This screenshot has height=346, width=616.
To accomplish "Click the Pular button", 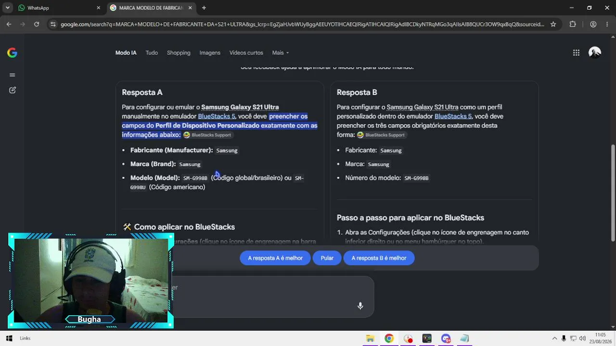I will pos(327,258).
